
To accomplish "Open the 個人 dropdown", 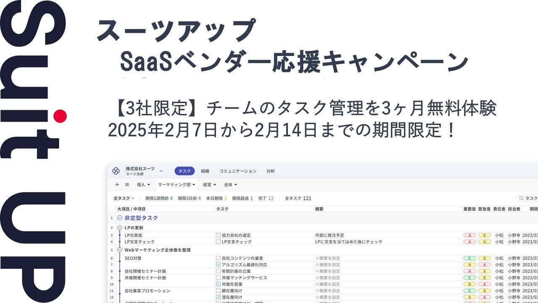I will click(x=143, y=184).
